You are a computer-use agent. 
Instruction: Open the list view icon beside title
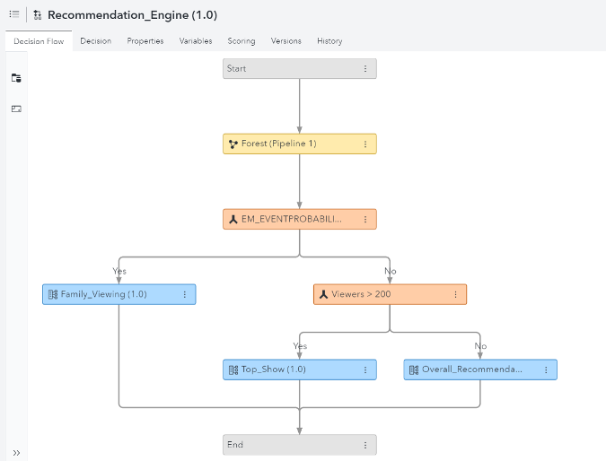[14, 15]
